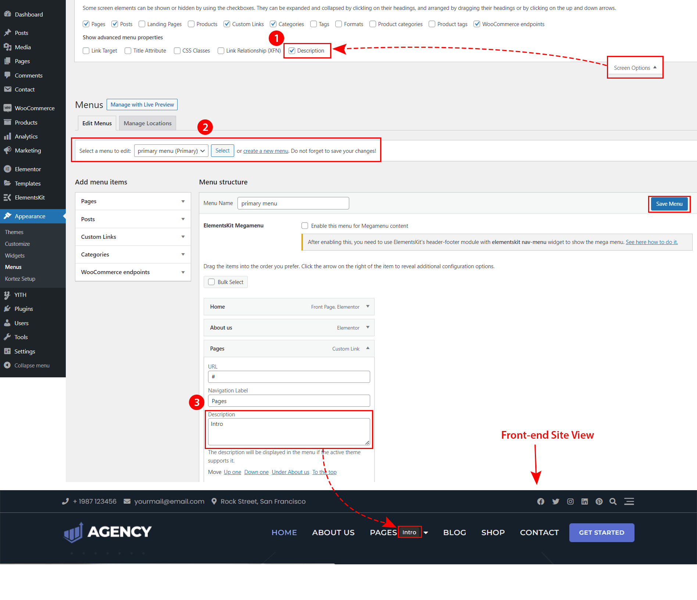697x600 pixels.
Task: Click the Collapse menu arrow icon
Action: (7, 365)
